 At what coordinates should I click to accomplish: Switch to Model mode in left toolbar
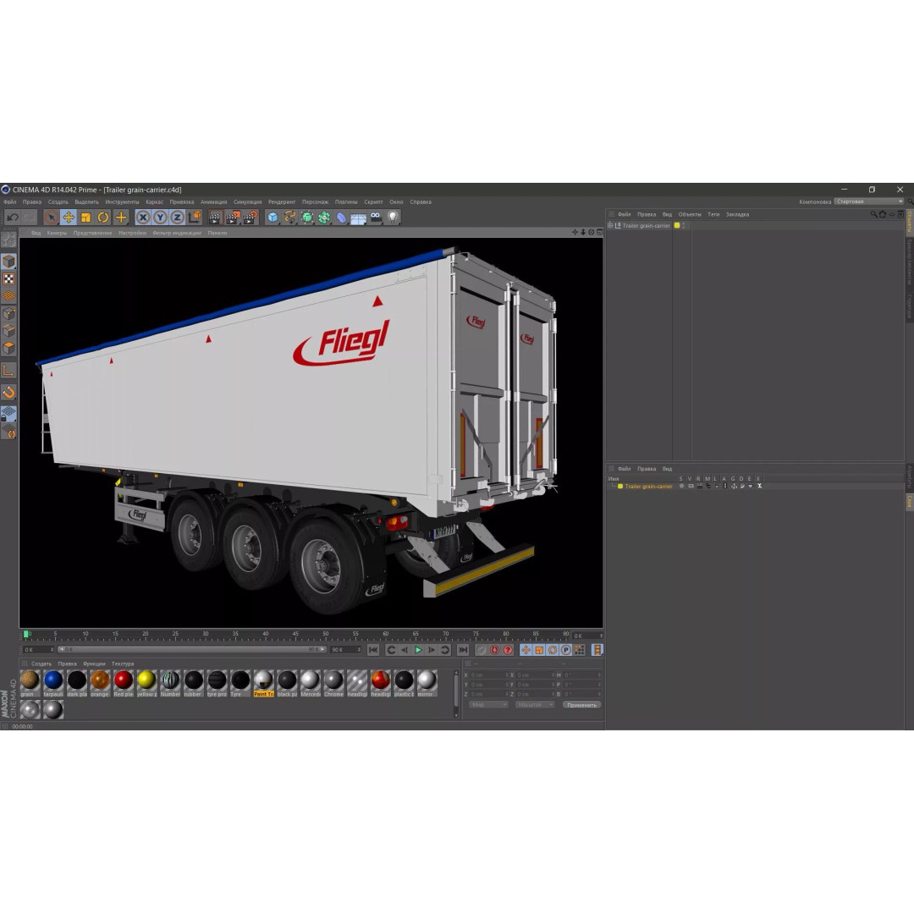pyautogui.click(x=8, y=262)
